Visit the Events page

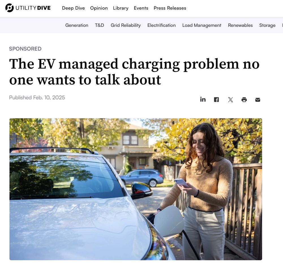141,8
